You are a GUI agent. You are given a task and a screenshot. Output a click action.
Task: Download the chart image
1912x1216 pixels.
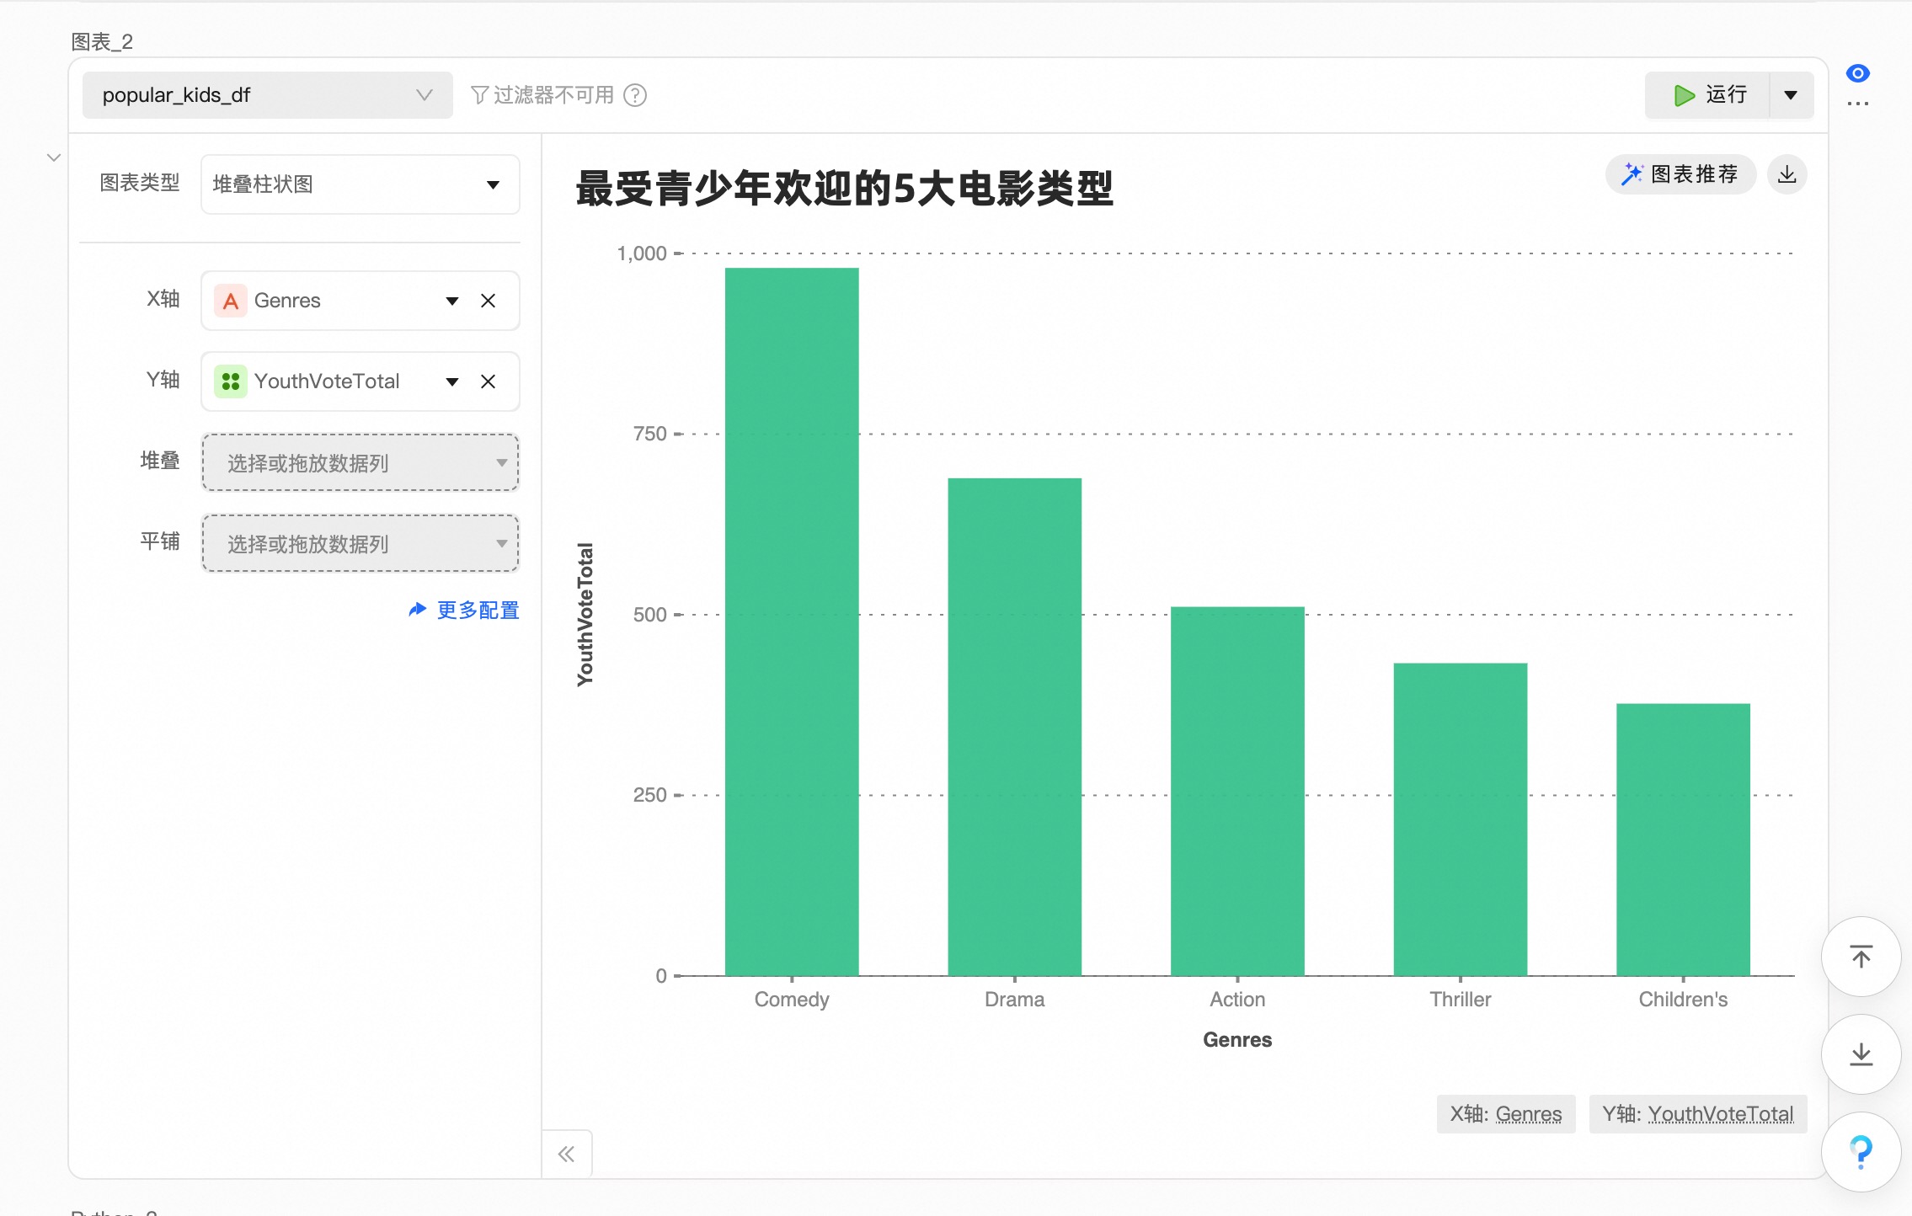coord(1786,174)
